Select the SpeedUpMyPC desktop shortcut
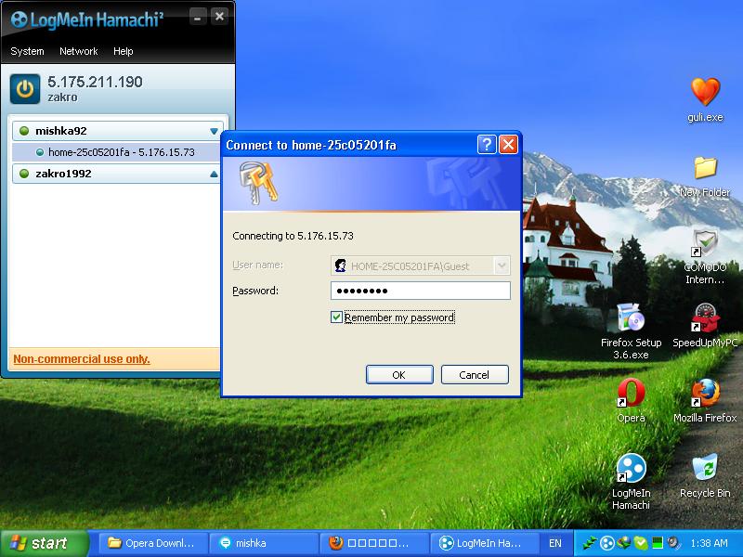743x557 pixels. [705, 326]
